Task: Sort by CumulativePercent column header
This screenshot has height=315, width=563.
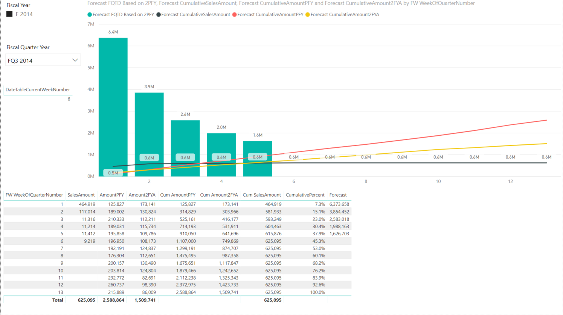Action: pyautogui.click(x=305, y=195)
